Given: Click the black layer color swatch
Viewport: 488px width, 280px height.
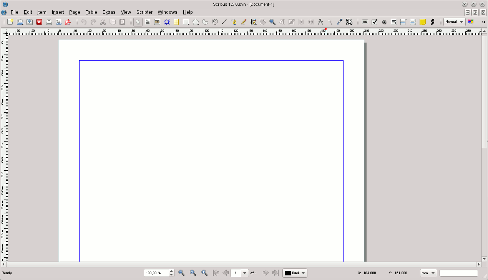Looking at the screenshot, I should click(288, 273).
